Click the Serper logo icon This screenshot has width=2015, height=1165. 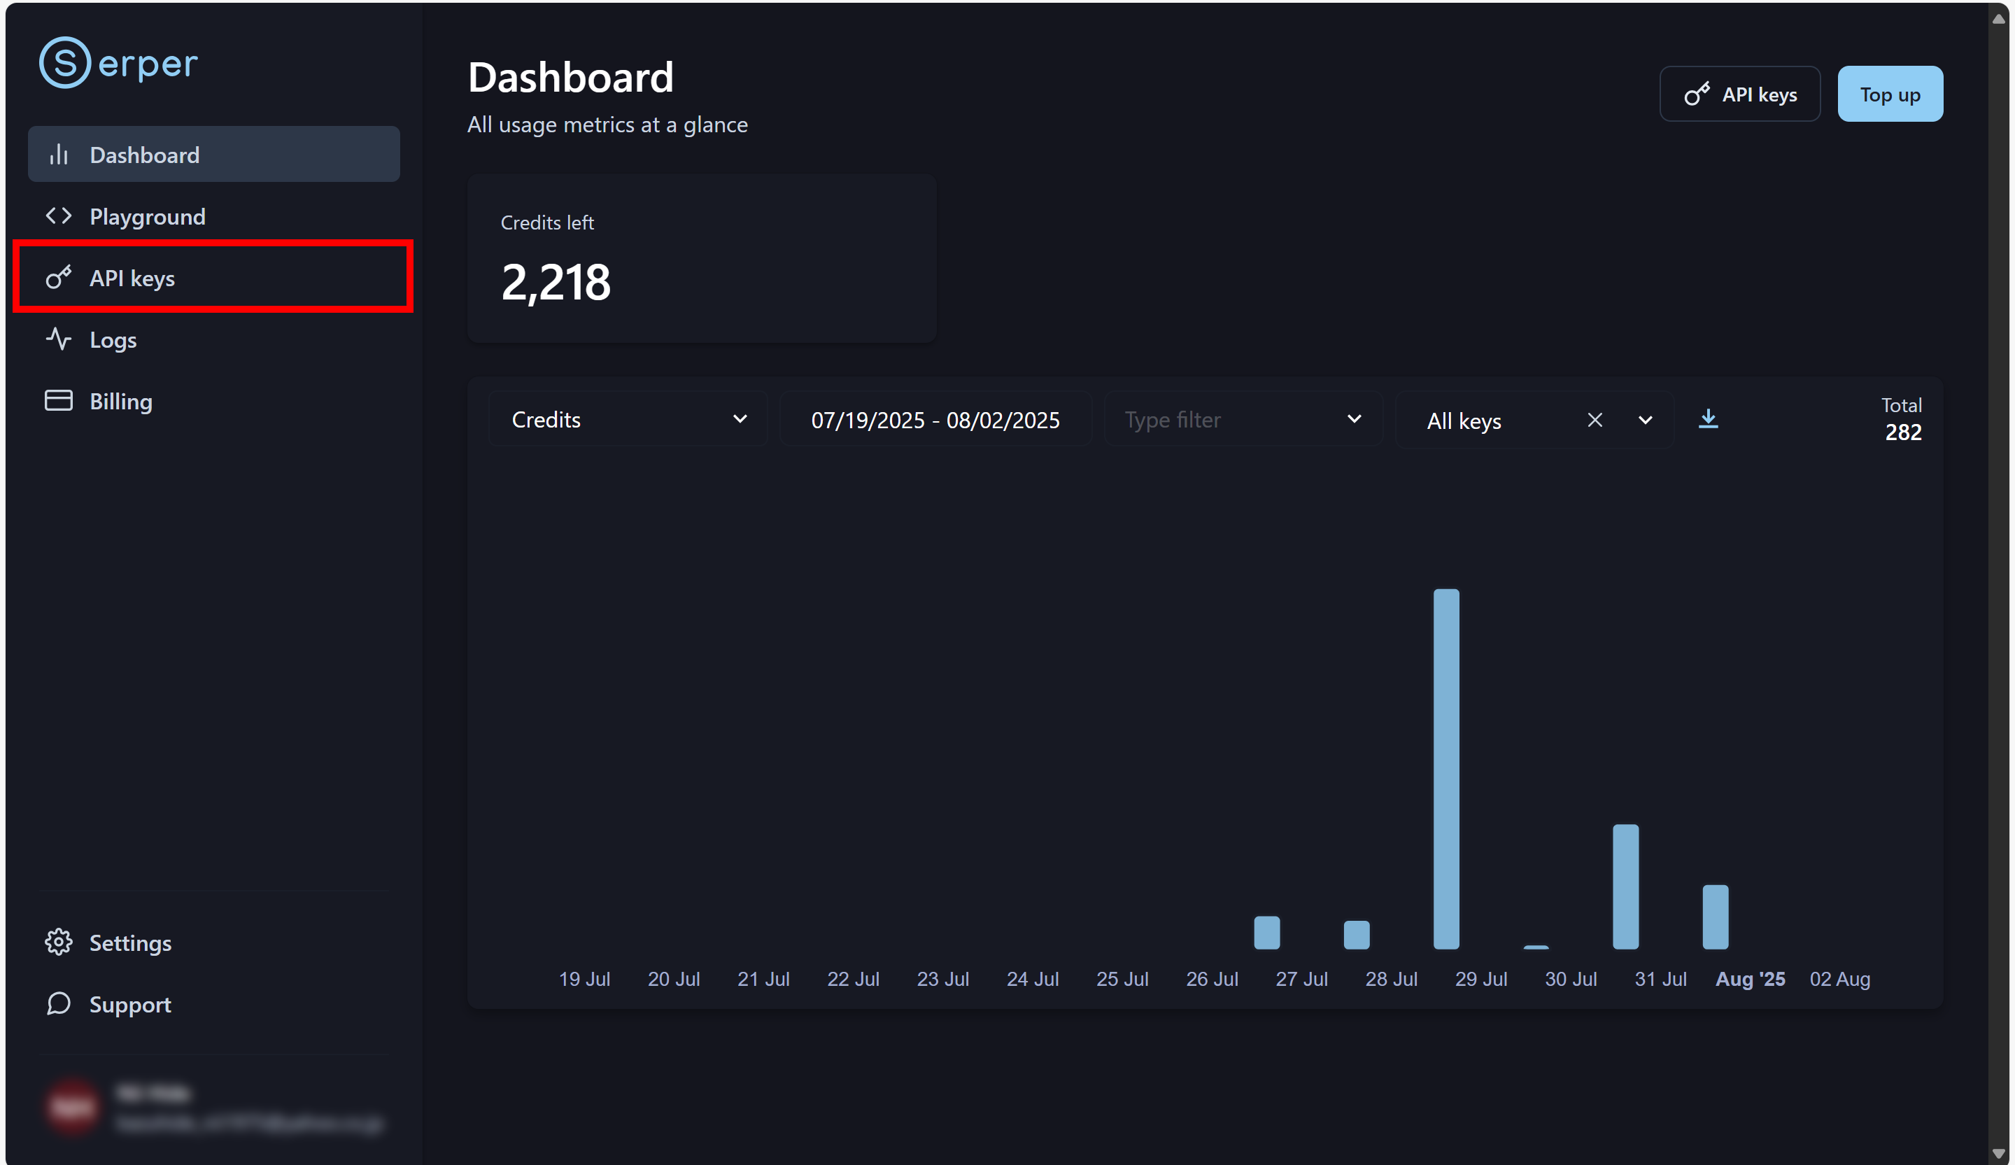click(65, 62)
